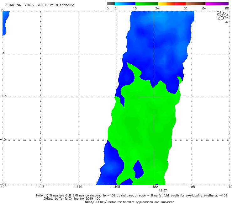Click the 'Data buffer is 24 hrs' note
The height and width of the screenshot is (204, 232).
[72, 199]
